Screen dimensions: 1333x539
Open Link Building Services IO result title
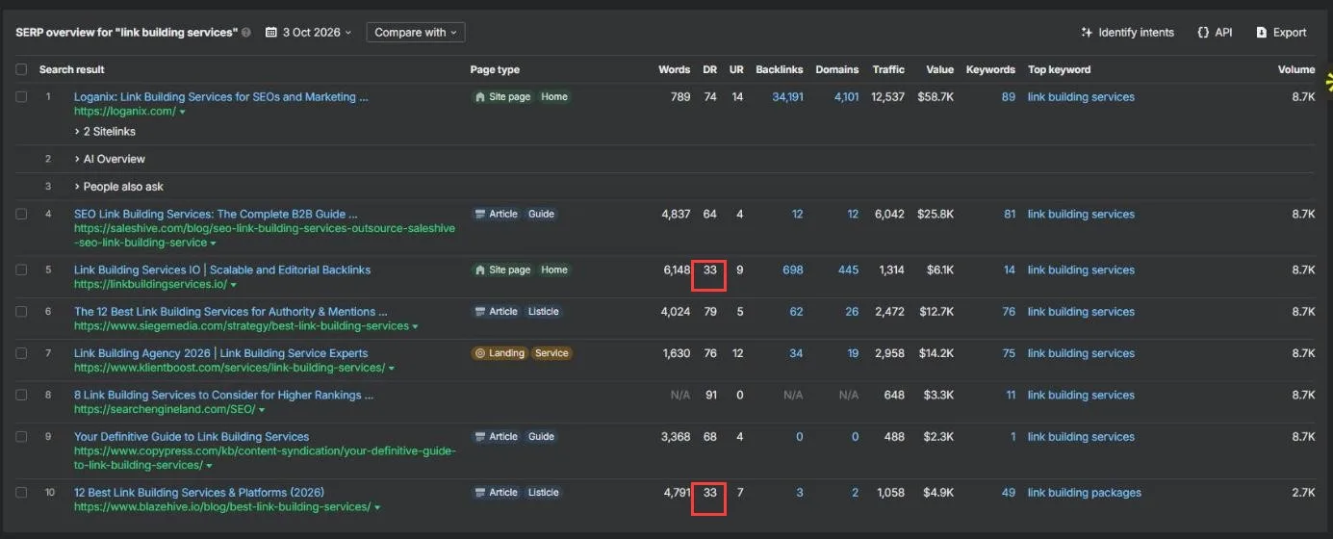[222, 270]
